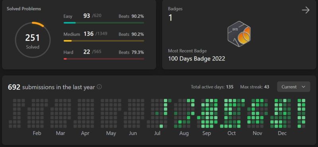318x147 pixels.
Task: Click the Badges heading
Action: coord(175,9)
